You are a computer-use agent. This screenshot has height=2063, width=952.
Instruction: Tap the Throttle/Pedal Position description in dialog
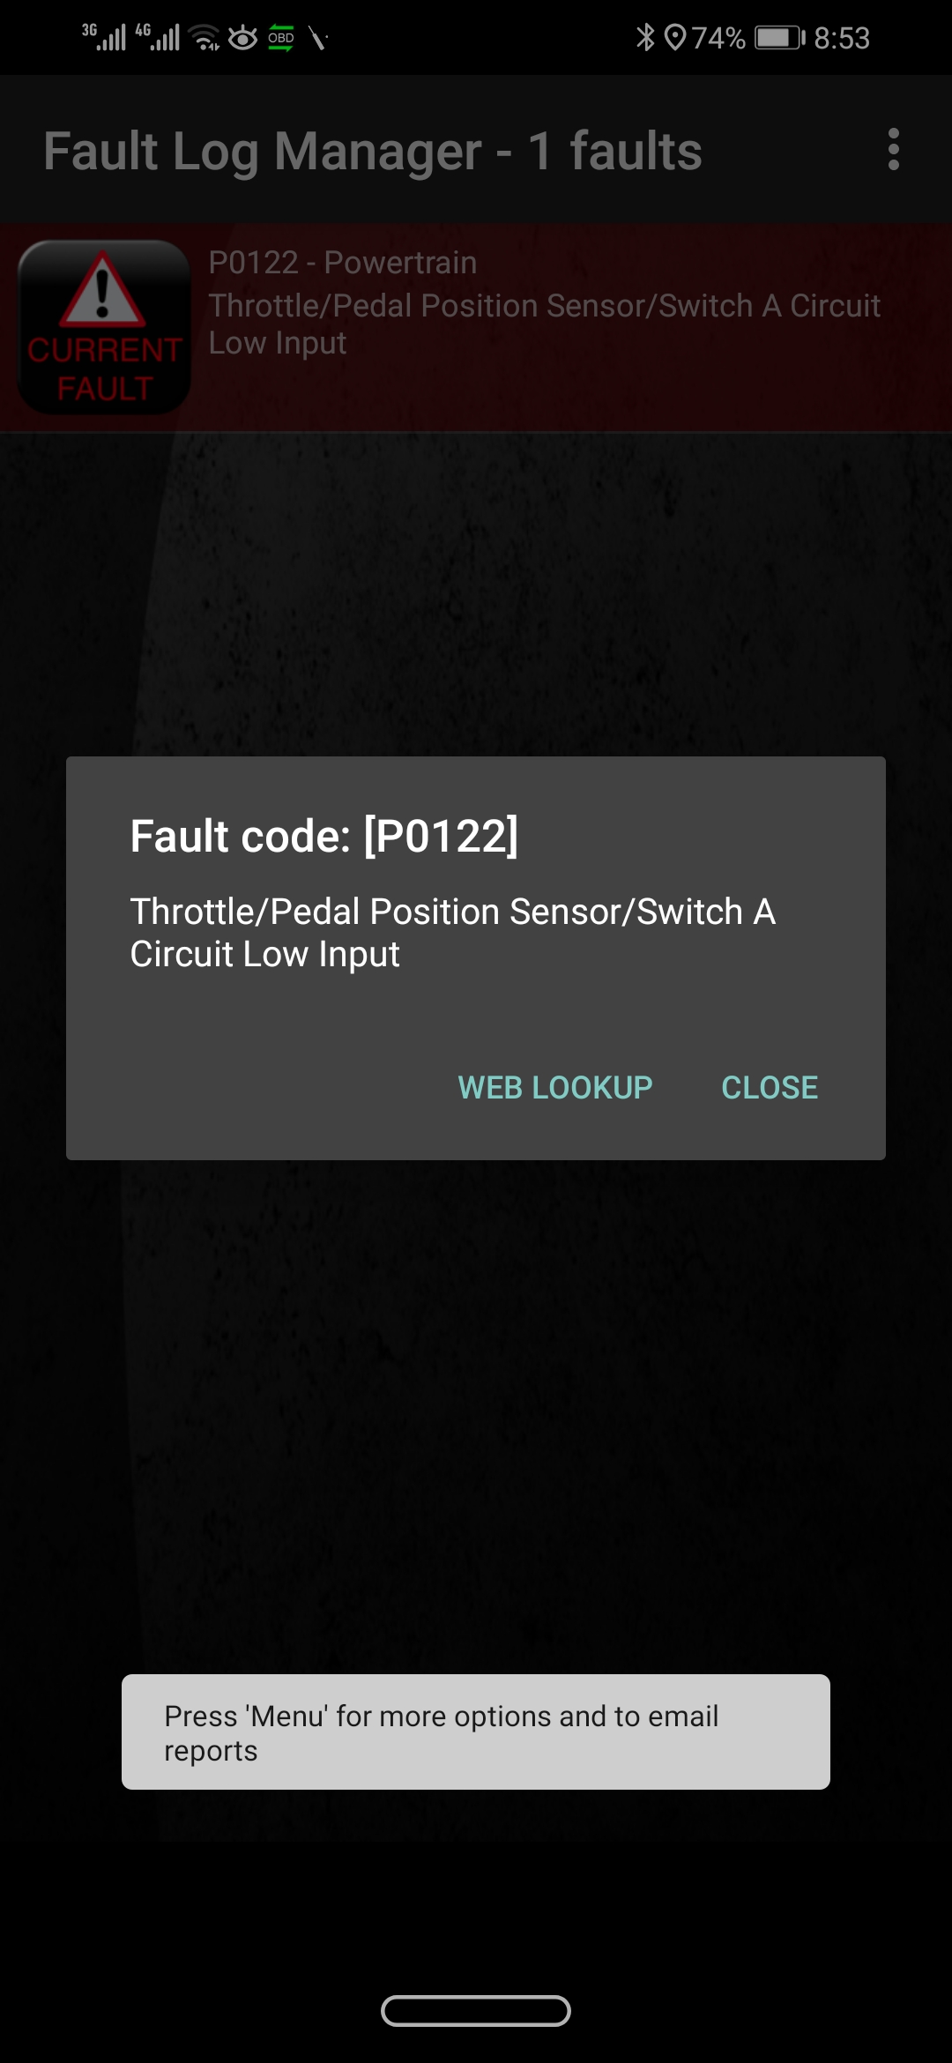coord(453,933)
